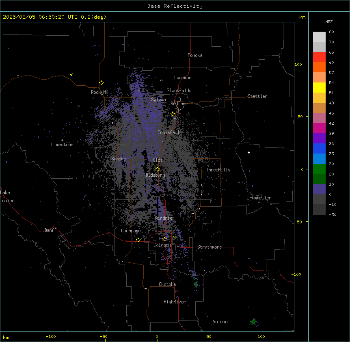
Task: Click the HighRiver label
Action: (x=175, y=302)
